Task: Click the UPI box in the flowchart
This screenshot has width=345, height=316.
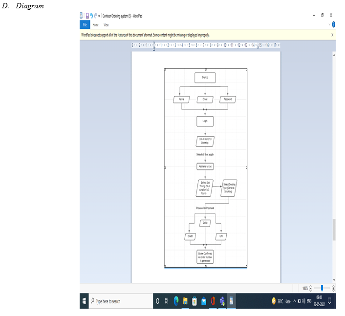Action: pos(221,236)
